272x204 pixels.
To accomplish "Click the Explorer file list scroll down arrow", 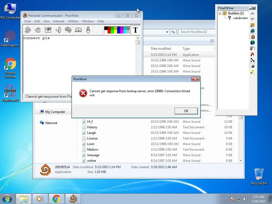I will click(x=241, y=161).
